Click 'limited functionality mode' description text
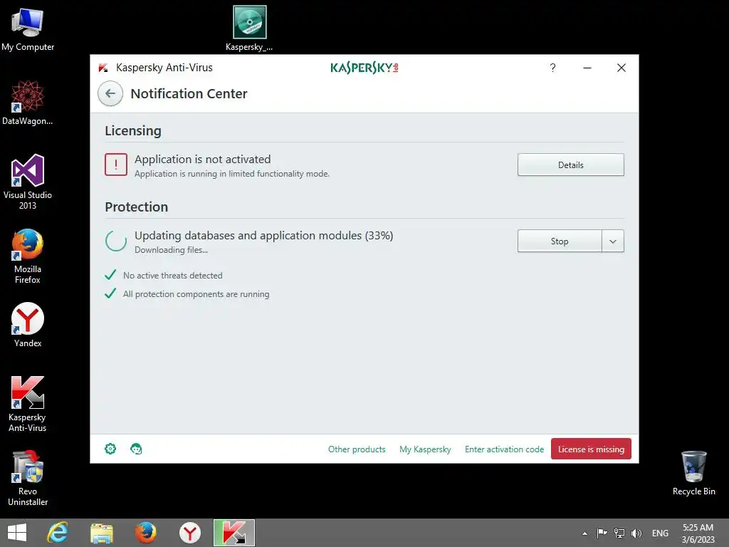 (x=232, y=174)
